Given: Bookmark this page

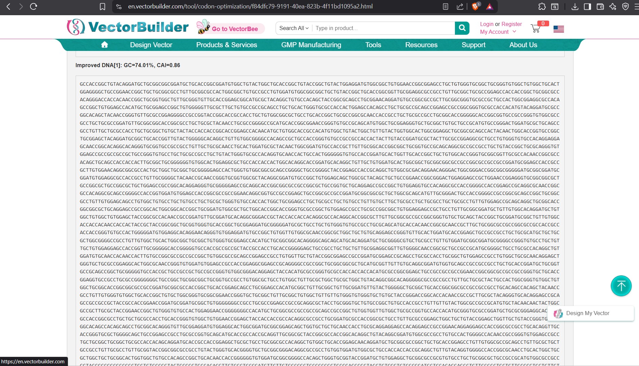Looking at the screenshot, I should click(x=103, y=6).
